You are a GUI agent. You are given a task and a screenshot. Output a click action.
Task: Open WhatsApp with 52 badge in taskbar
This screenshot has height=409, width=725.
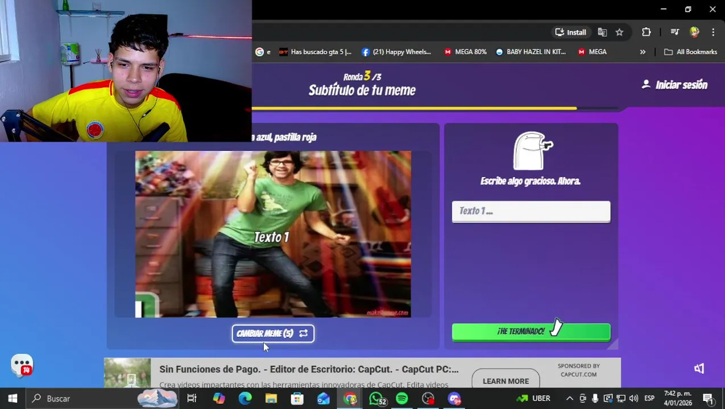point(376,399)
